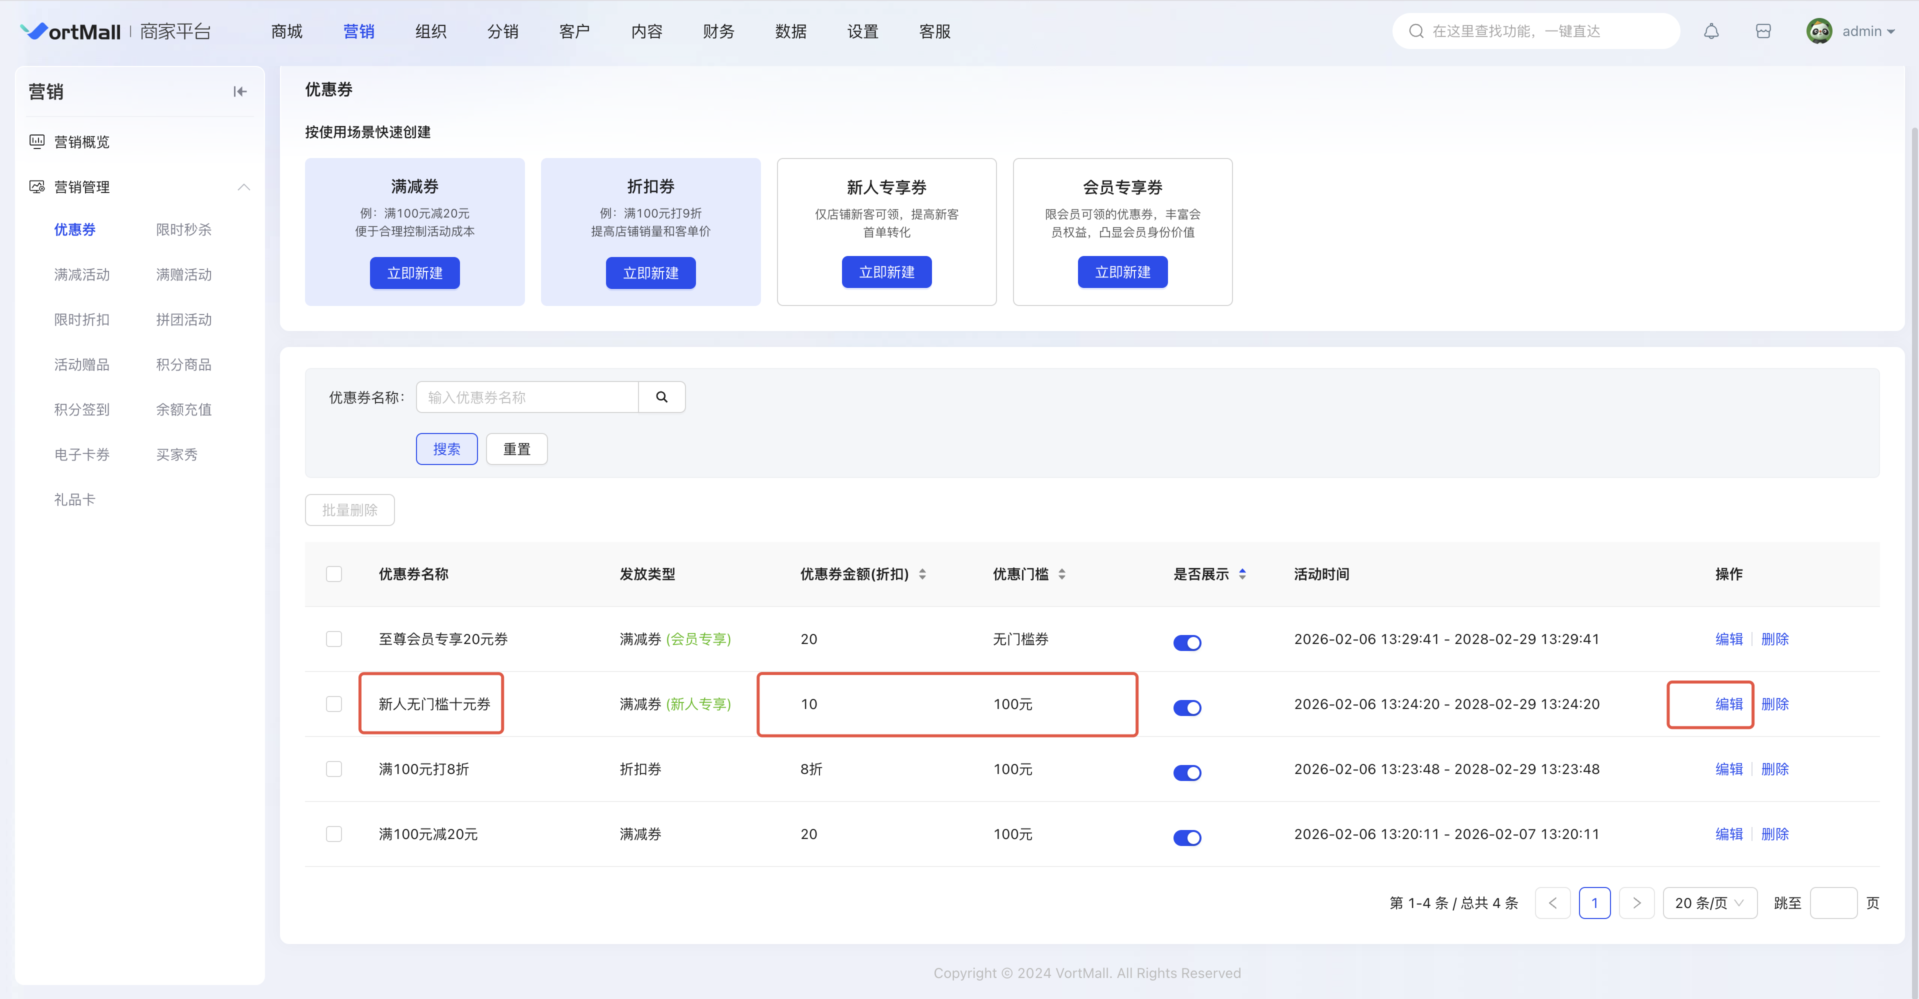The height and width of the screenshot is (999, 1919).
Task: Select all coupons via header checkbox
Action: (333, 574)
